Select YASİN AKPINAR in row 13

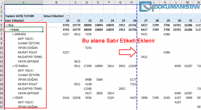point(28,61)
